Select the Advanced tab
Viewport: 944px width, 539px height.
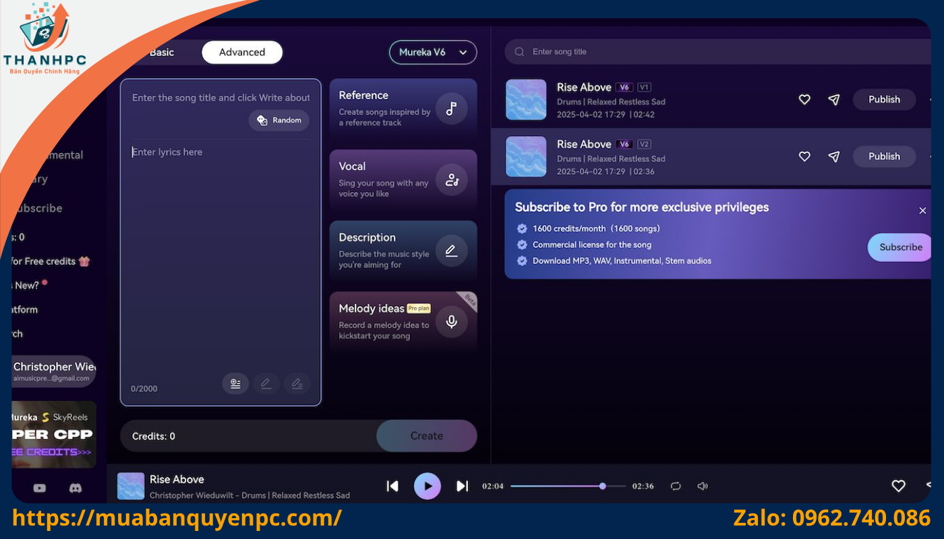242,53
